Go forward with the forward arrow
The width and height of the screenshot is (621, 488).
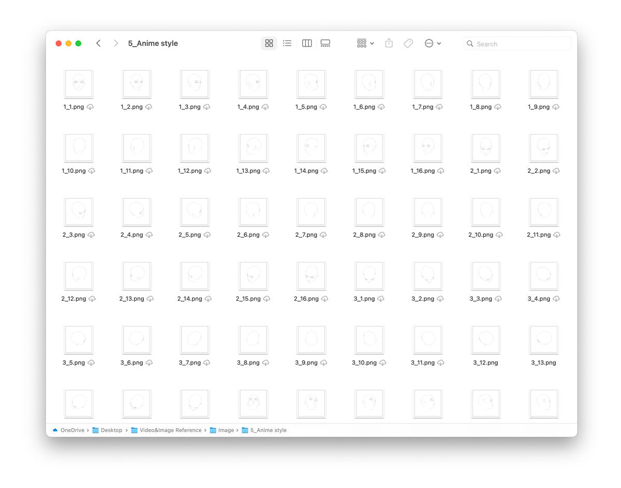pyautogui.click(x=116, y=43)
